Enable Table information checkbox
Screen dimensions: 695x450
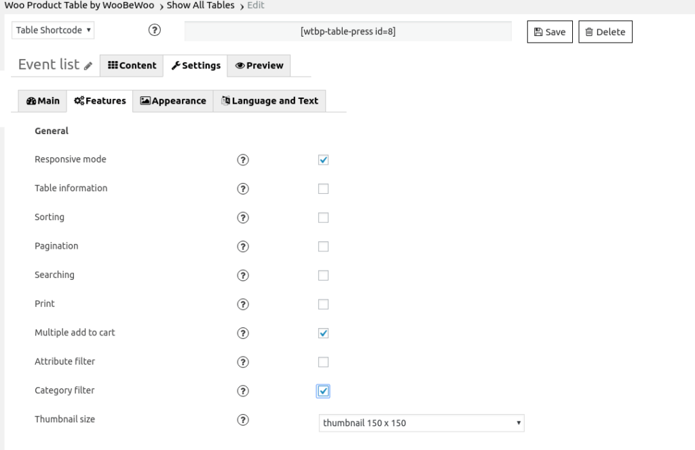click(x=323, y=189)
